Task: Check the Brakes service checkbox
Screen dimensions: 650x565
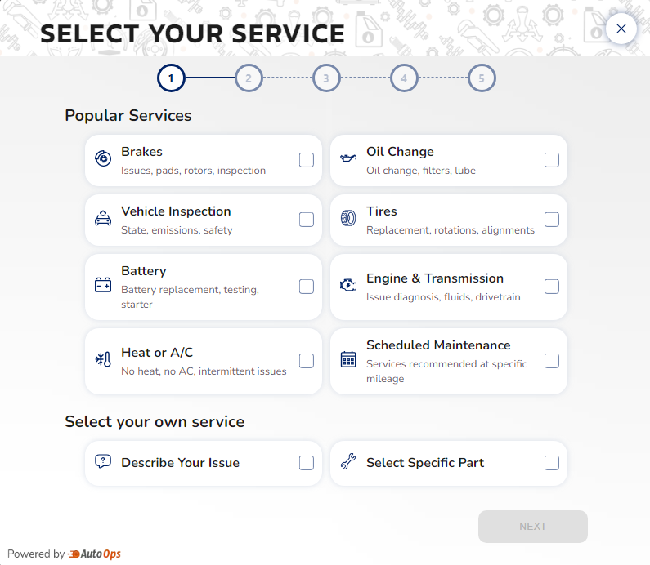Action: pos(307,160)
